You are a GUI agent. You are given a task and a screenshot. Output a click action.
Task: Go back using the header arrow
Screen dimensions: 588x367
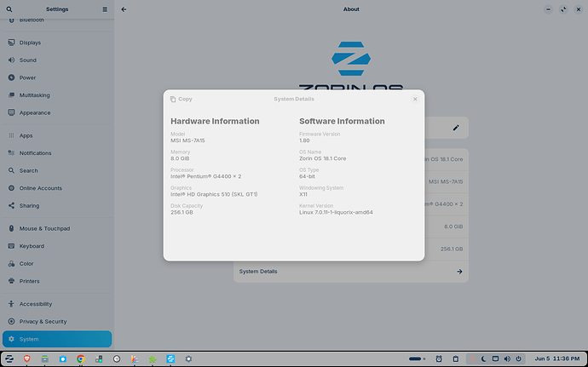(124, 9)
